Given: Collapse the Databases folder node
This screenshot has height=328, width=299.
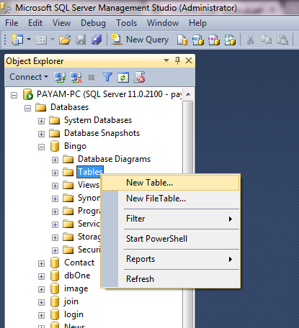Looking at the screenshot, I should click(27, 108).
